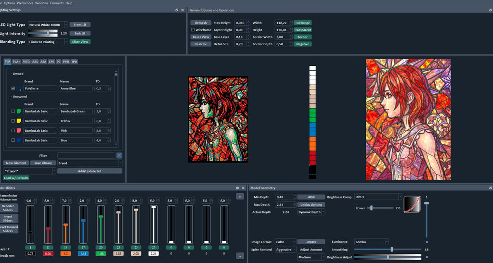Uncheck the PolyTerra Army Blue filament
The image size is (493, 263).
coord(13,88)
